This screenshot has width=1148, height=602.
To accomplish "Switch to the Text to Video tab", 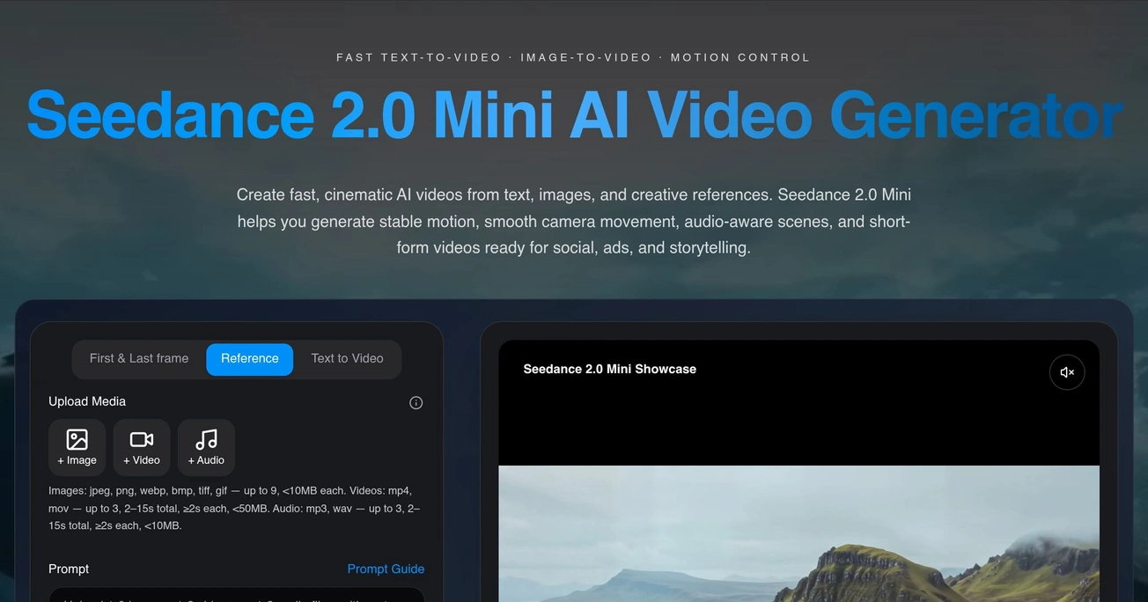I will click(348, 359).
